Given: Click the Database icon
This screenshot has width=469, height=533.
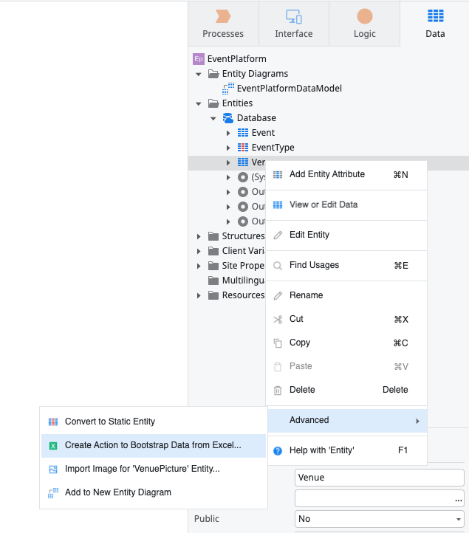Looking at the screenshot, I should 228,118.
